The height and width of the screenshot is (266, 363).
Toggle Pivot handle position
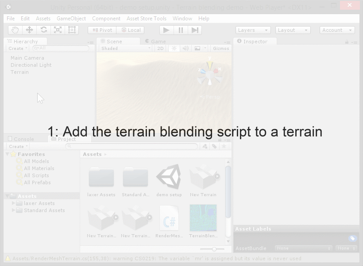pyautogui.click(x=102, y=30)
